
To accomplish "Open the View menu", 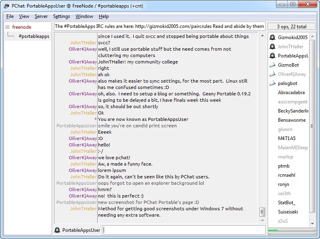I will pyautogui.click(x=24, y=16).
